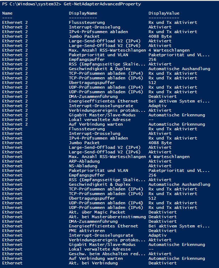Click the DisplayValue column header
Image resolution: width=219 pixels, height=268 pixels.
164,13
